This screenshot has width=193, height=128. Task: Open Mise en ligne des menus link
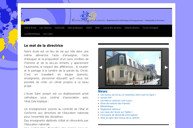coord(120,118)
